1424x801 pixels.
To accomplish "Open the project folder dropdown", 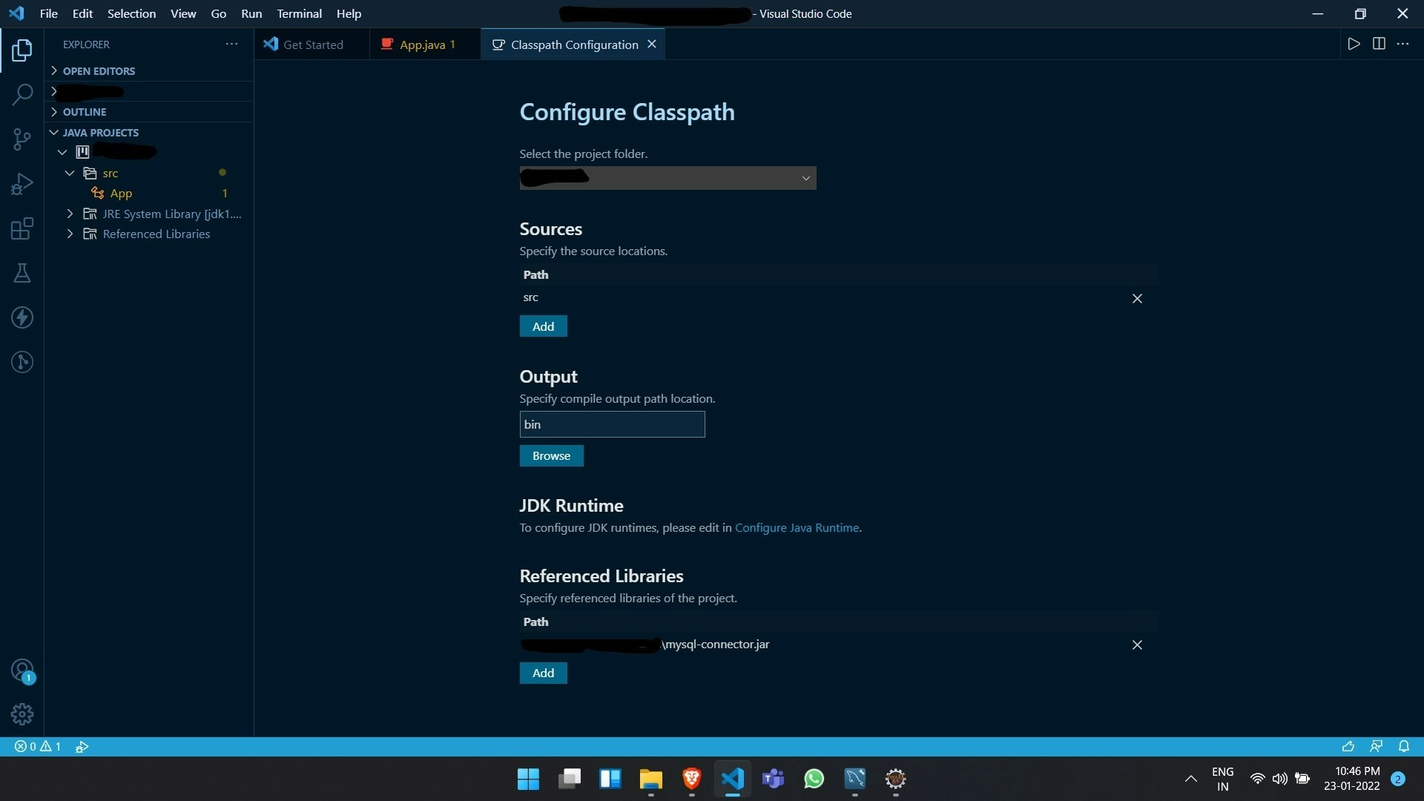I will click(667, 178).
